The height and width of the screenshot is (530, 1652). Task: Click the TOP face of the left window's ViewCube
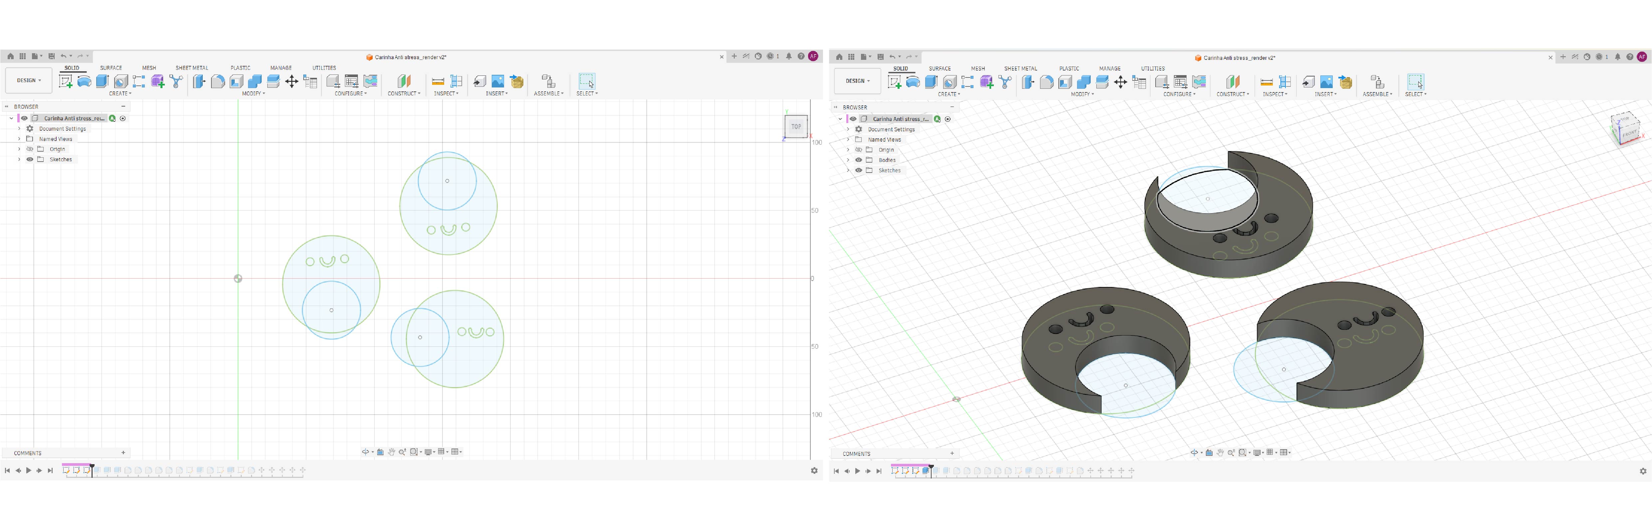tap(796, 126)
